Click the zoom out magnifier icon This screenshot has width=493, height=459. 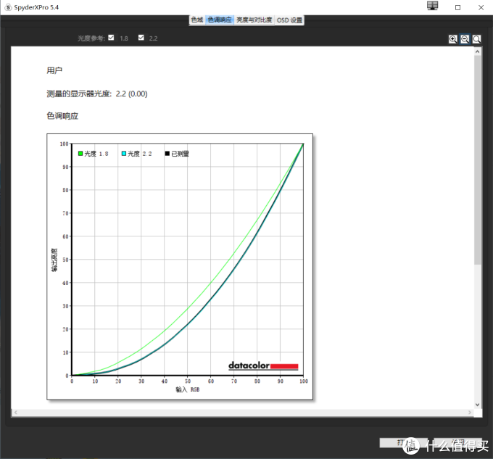point(465,39)
